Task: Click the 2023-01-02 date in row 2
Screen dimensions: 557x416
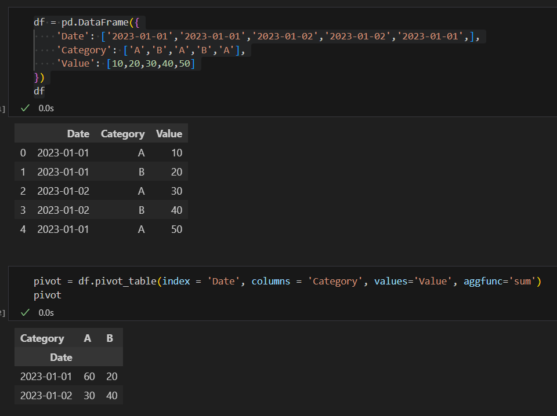Action: click(x=63, y=191)
